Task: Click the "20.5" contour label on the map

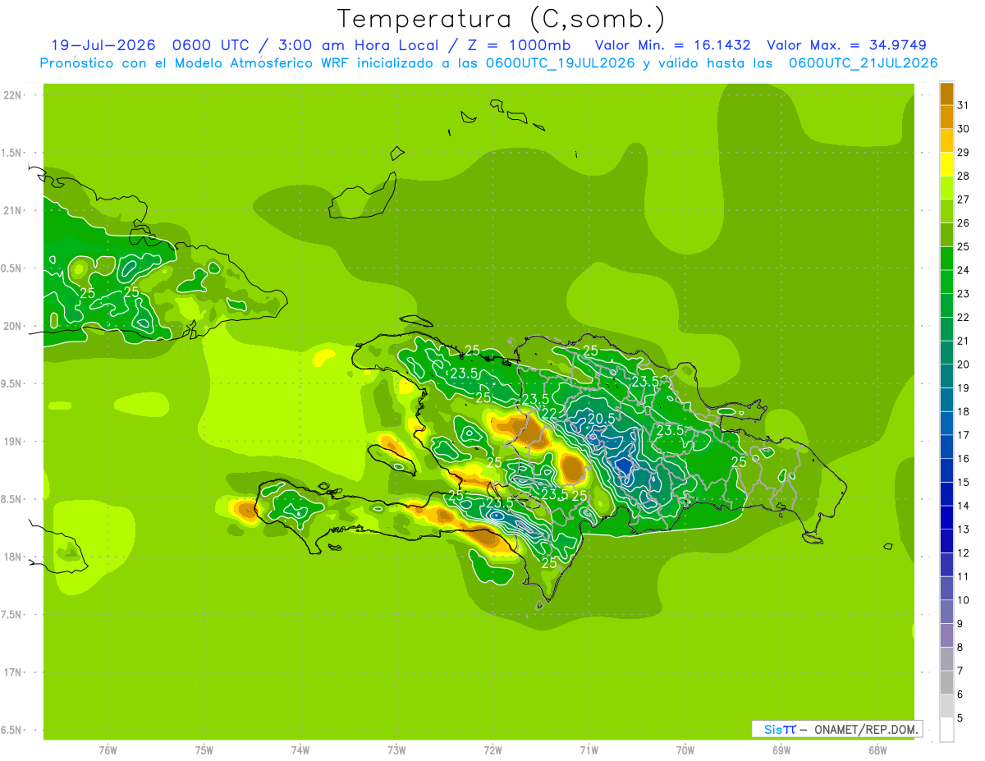Action: 601,419
